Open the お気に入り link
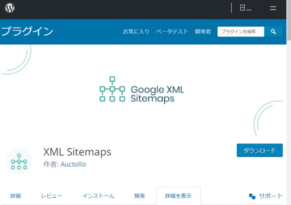291x205 pixels. (x=136, y=31)
